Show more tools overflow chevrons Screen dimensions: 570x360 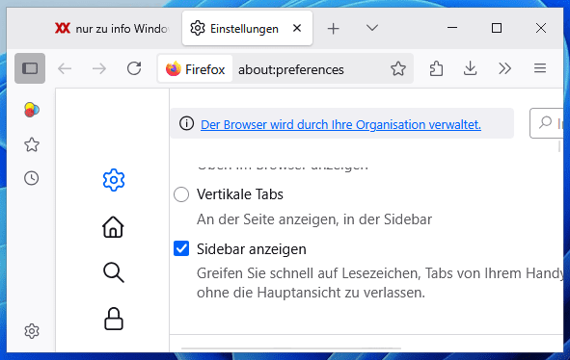[504, 68]
